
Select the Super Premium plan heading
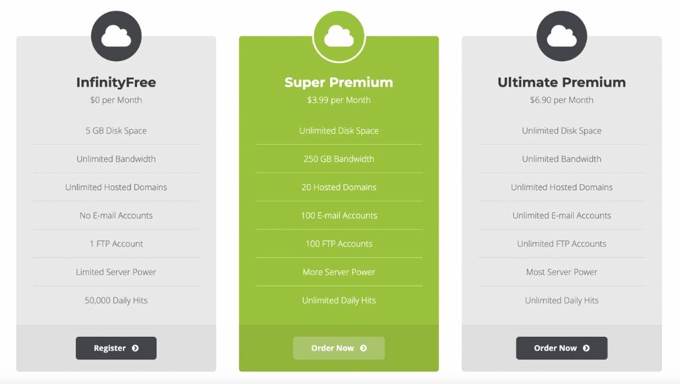[339, 82]
